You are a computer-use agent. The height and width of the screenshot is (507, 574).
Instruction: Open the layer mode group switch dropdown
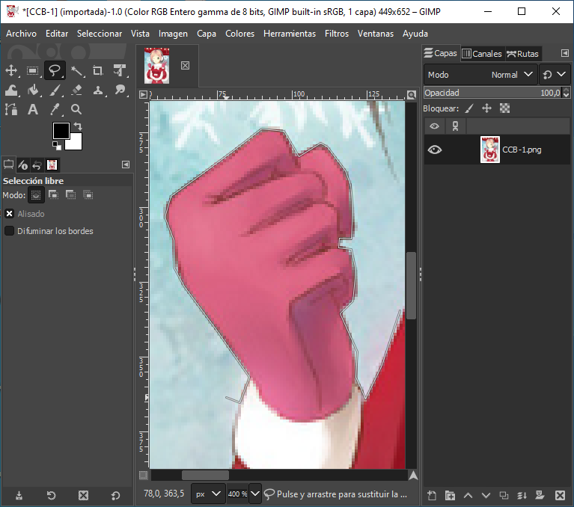555,75
